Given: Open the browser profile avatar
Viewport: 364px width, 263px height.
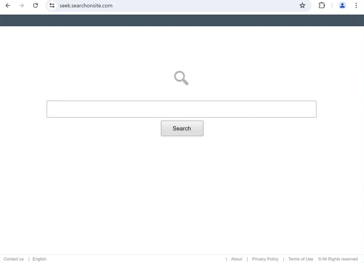Looking at the screenshot, I should point(342,6).
